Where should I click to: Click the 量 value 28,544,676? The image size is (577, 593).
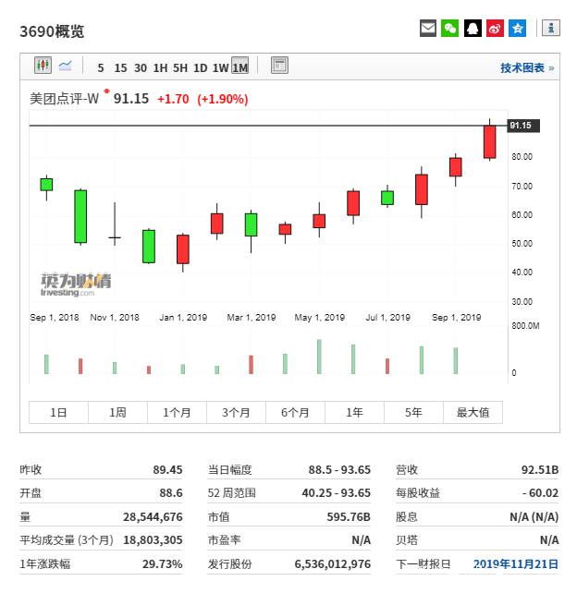pyautogui.click(x=153, y=517)
